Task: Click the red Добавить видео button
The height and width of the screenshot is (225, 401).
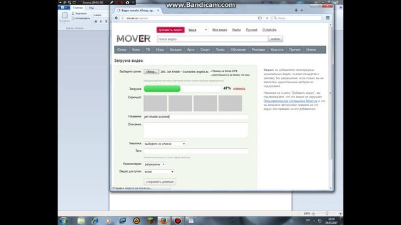Action: point(170,30)
